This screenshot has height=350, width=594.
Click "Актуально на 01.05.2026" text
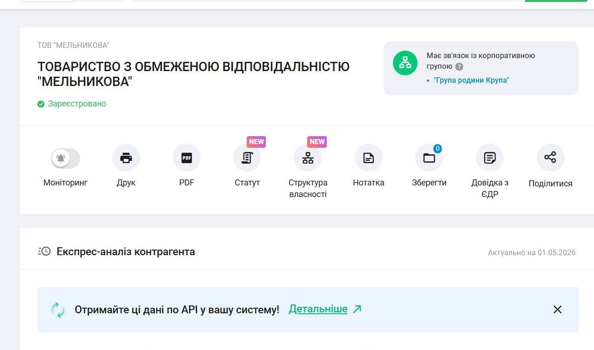coord(532,253)
